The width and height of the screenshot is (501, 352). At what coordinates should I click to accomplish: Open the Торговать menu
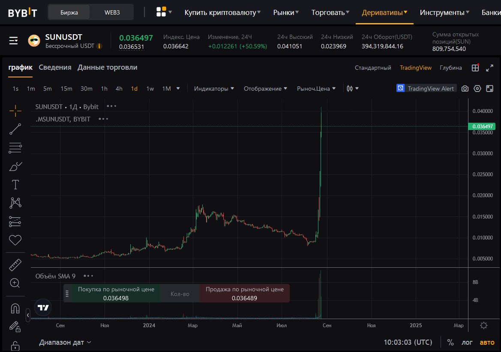330,12
